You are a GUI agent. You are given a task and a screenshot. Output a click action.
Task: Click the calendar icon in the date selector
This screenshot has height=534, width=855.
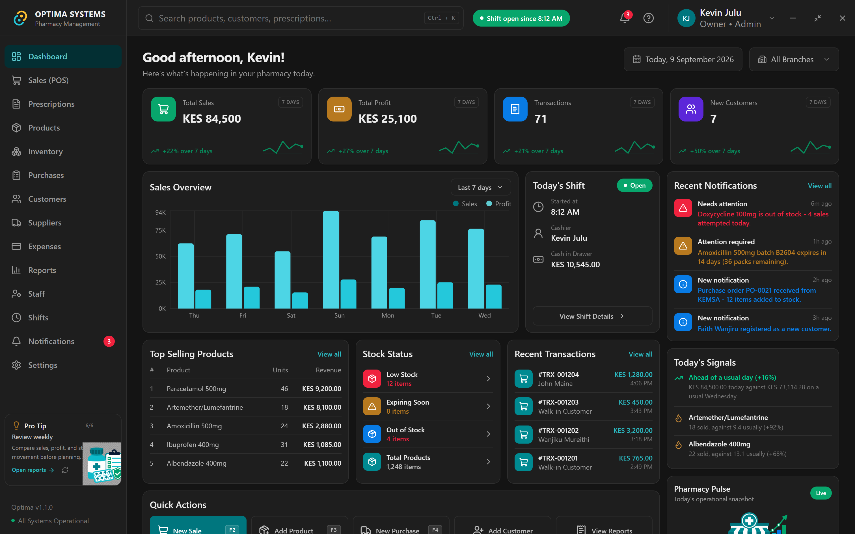coord(636,59)
